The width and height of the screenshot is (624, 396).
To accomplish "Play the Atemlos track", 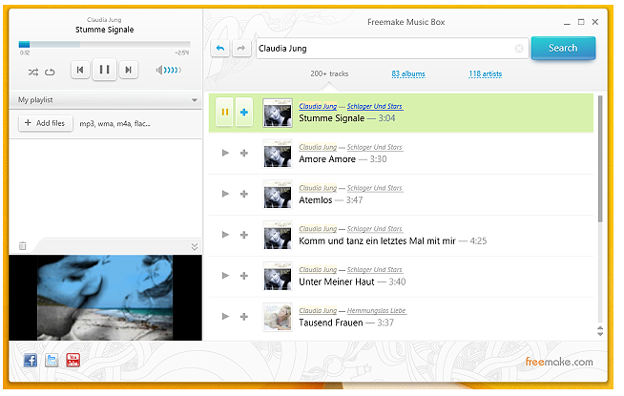I will click(x=225, y=194).
